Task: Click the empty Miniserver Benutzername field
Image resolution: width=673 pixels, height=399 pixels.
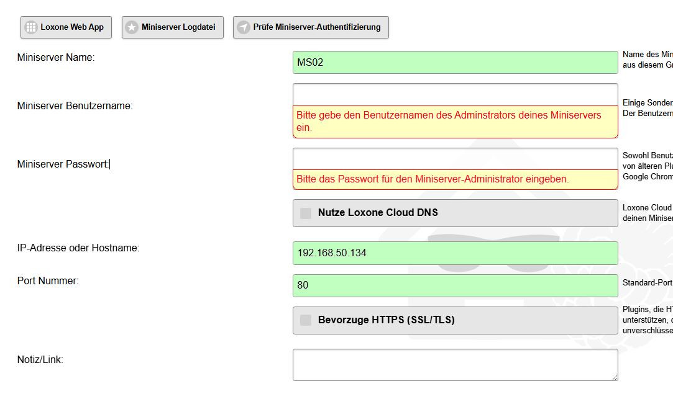Action: (456, 95)
